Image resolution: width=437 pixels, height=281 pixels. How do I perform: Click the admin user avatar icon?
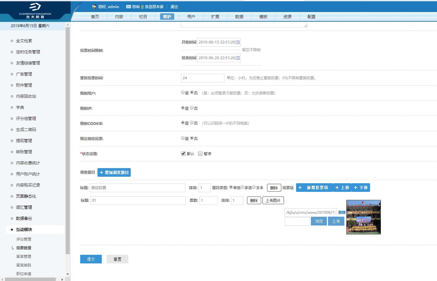click(94, 7)
